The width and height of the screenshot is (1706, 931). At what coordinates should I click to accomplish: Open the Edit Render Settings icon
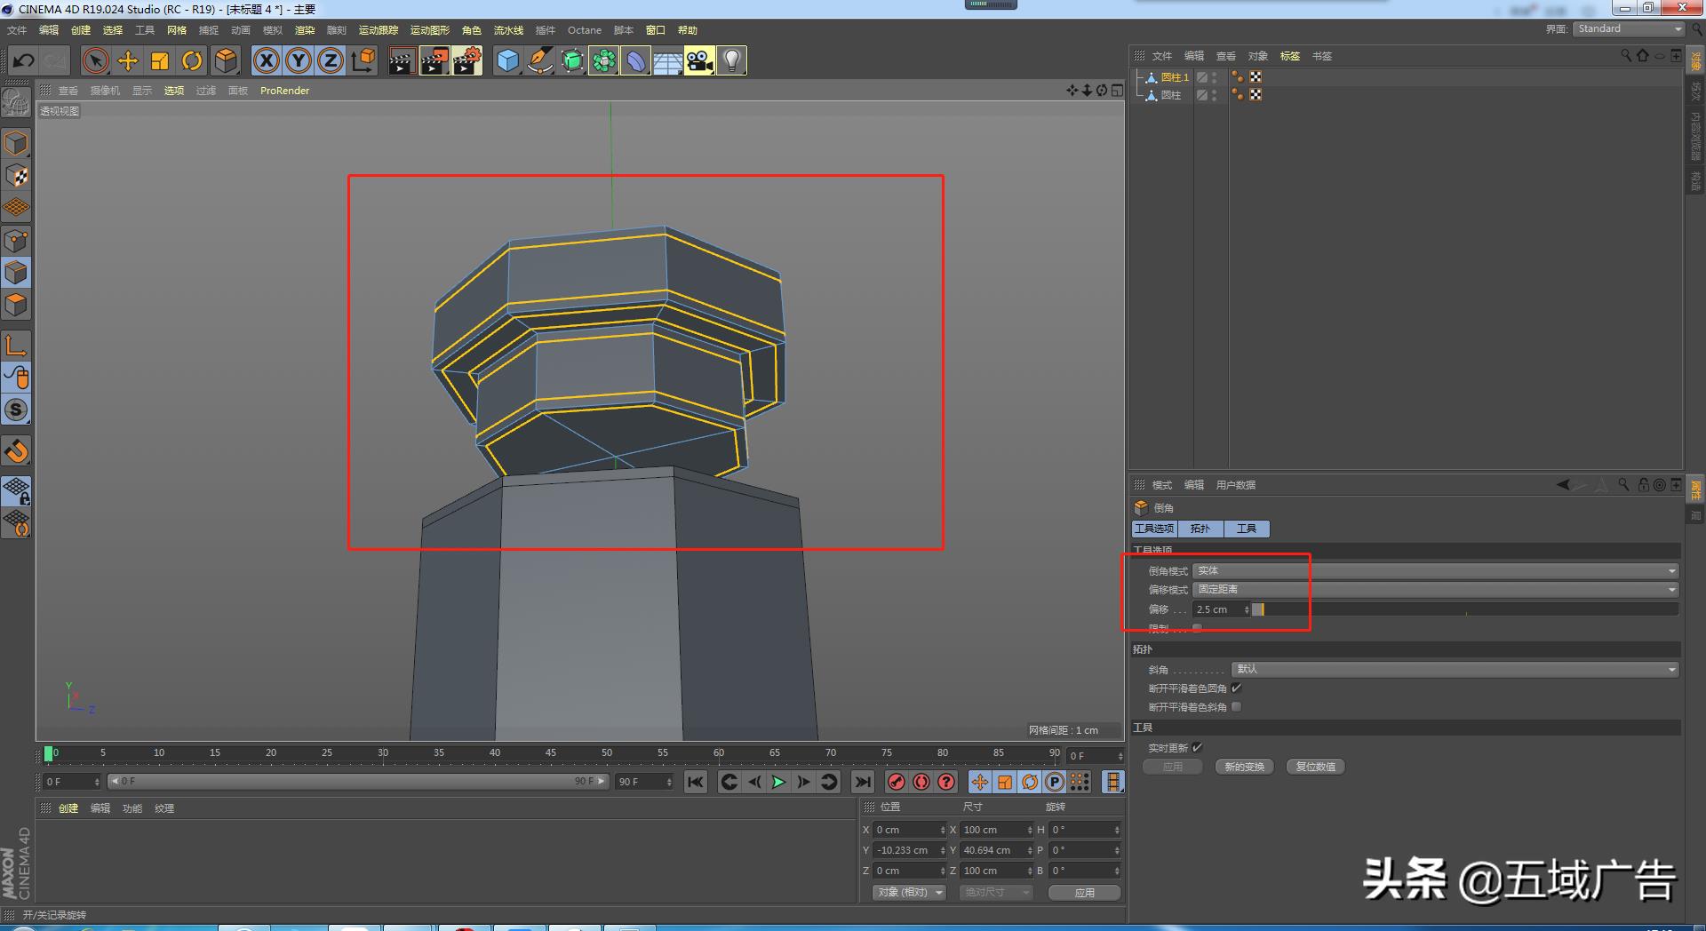click(467, 60)
